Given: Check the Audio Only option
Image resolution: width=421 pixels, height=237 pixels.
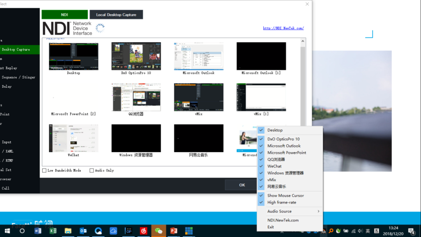Looking at the screenshot, I should coord(92,170).
